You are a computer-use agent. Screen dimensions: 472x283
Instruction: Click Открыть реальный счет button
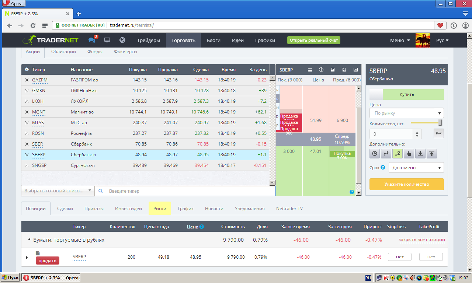coord(314,40)
